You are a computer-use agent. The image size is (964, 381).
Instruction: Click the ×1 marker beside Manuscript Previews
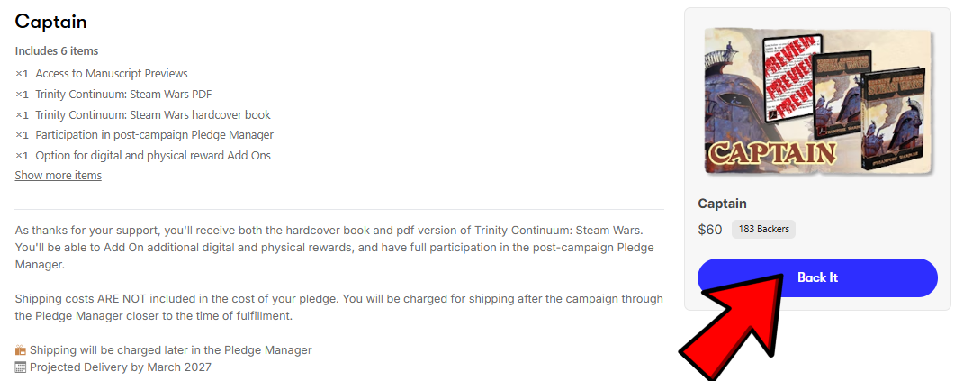[22, 74]
